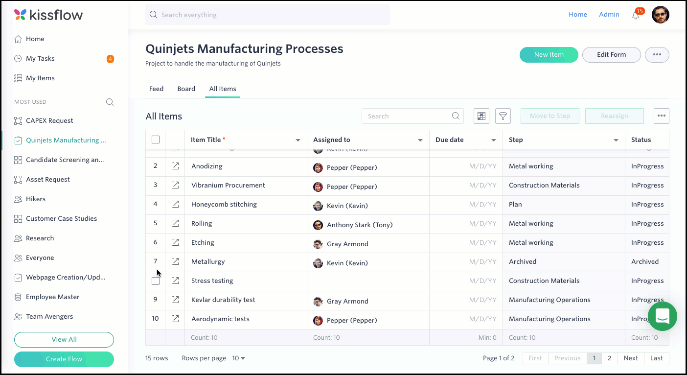The image size is (687, 375).
Task: Select the All Items tab
Action: pyautogui.click(x=223, y=89)
